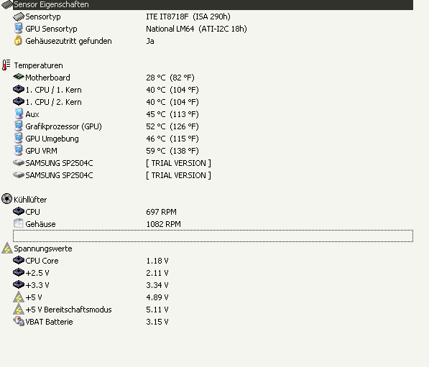Select the Motherboard temperature icon
This screenshot has height=367, width=429.
pyautogui.click(x=19, y=77)
